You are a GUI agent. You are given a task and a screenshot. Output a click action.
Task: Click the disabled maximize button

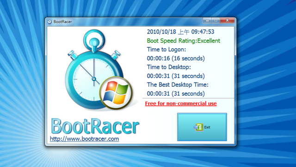pyautogui.click(x=216, y=20)
